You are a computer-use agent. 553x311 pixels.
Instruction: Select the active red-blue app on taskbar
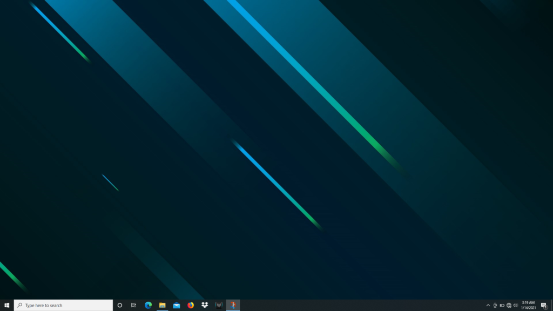(x=233, y=306)
